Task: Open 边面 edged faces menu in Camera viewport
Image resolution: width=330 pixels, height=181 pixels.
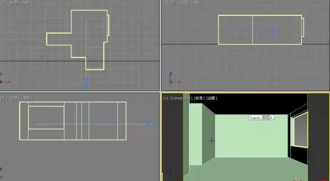Action: (212, 98)
